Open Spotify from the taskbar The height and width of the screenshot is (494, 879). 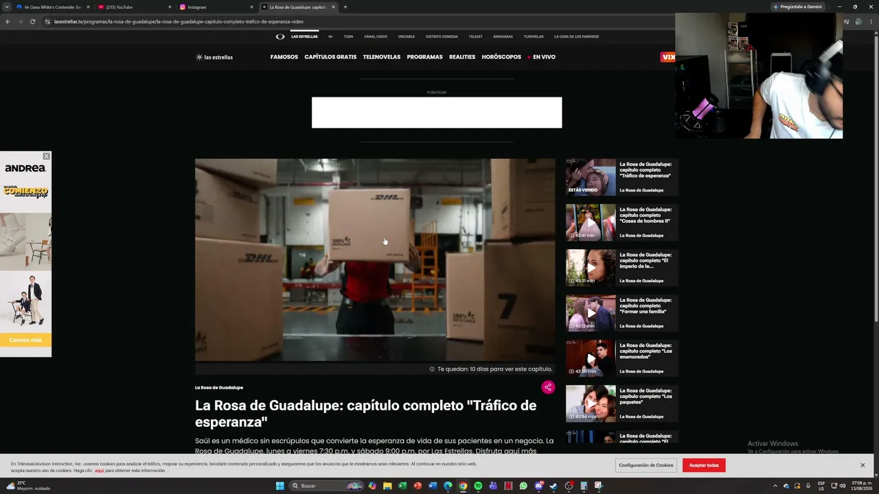(x=478, y=486)
